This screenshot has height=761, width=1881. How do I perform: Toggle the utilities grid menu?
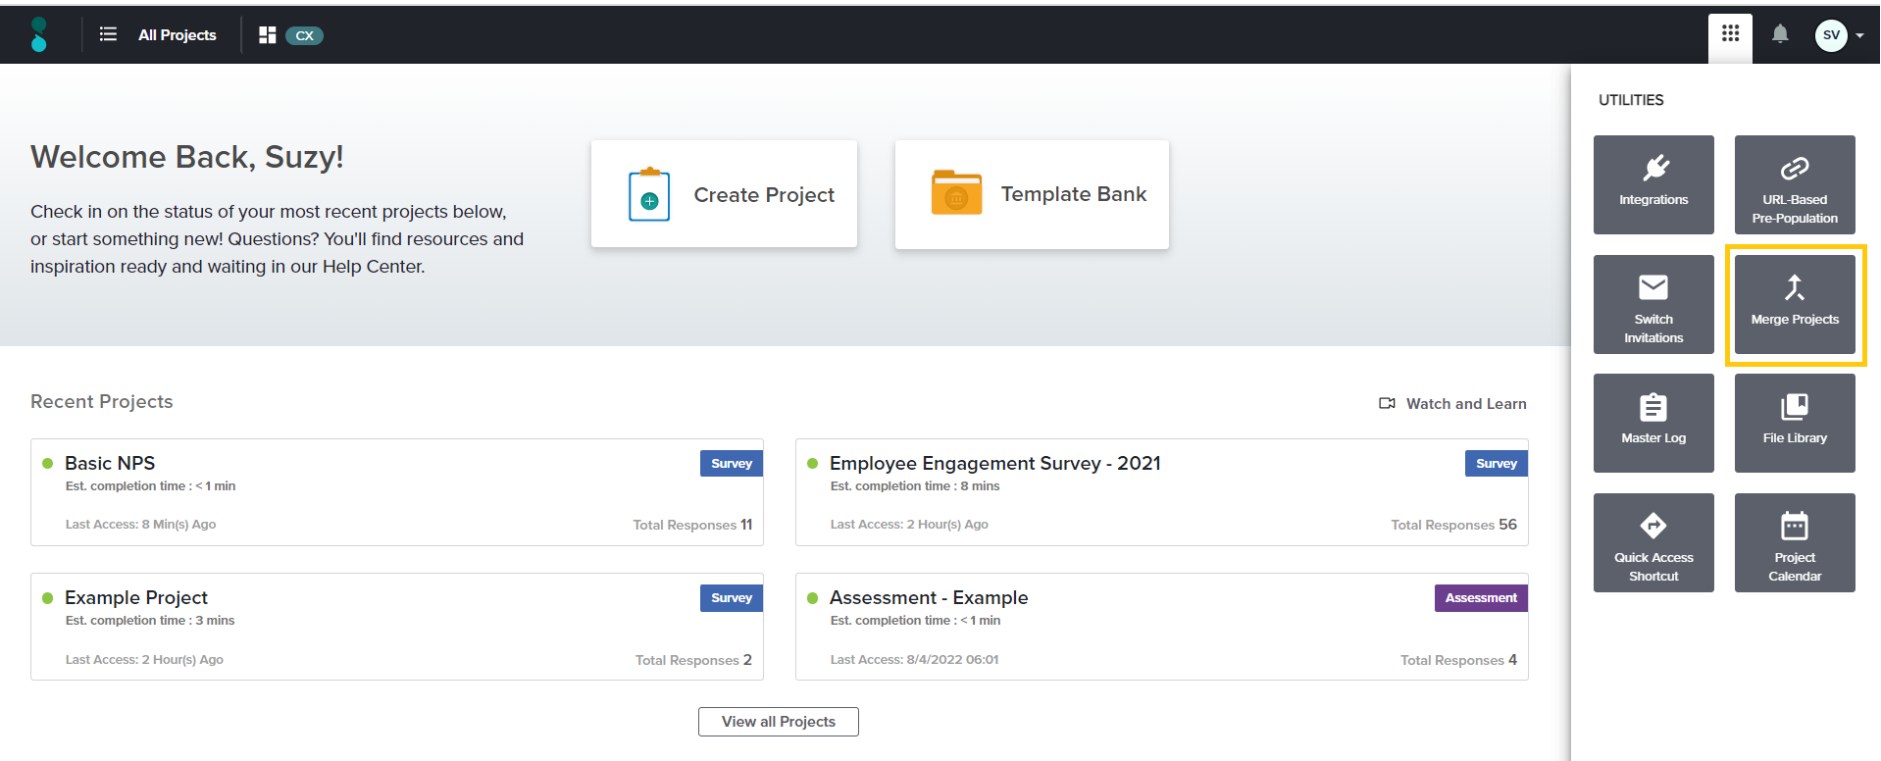click(x=1730, y=34)
